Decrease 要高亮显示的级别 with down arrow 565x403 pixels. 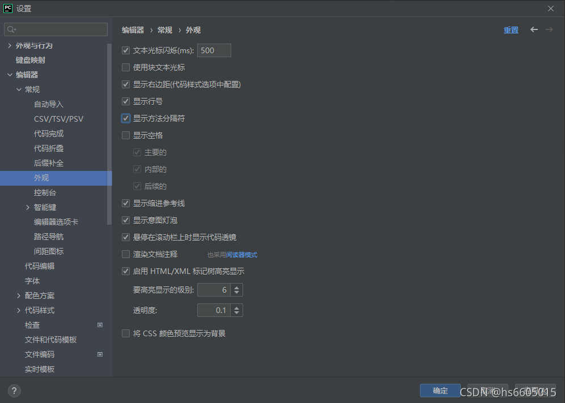click(x=237, y=293)
